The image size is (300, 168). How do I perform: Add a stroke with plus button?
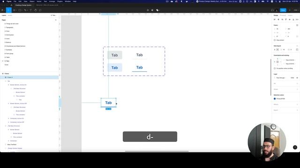297,89
